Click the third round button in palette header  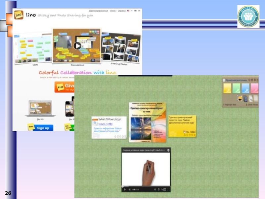click(255, 80)
